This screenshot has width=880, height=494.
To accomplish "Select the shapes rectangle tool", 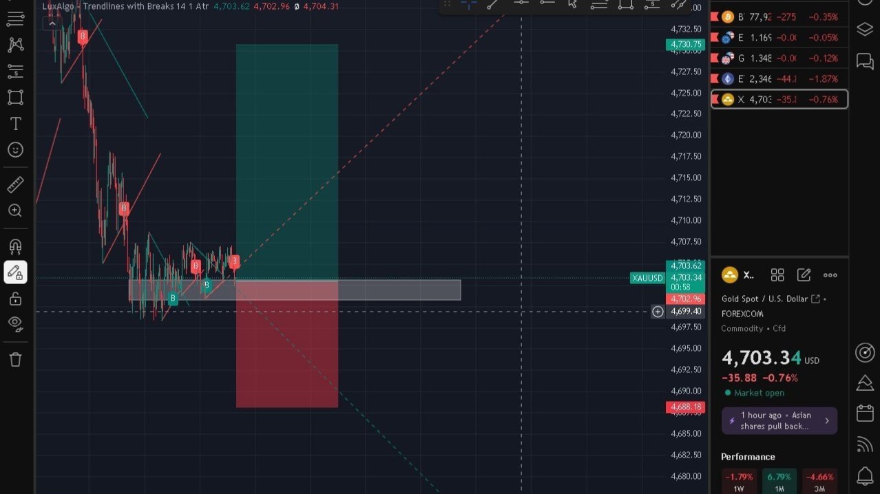I will [15, 97].
